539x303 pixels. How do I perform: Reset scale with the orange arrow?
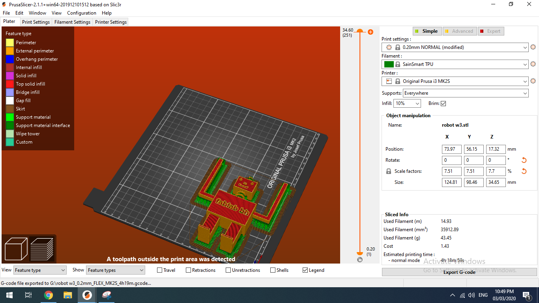[x=524, y=171]
